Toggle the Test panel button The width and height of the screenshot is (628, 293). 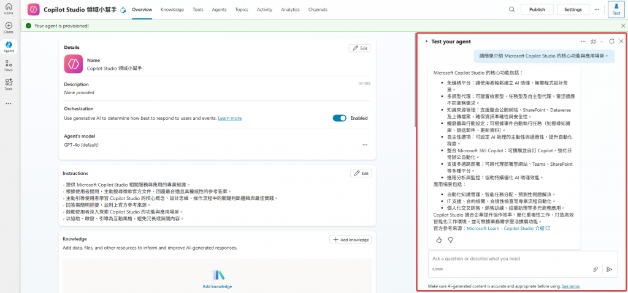coord(616,10)
